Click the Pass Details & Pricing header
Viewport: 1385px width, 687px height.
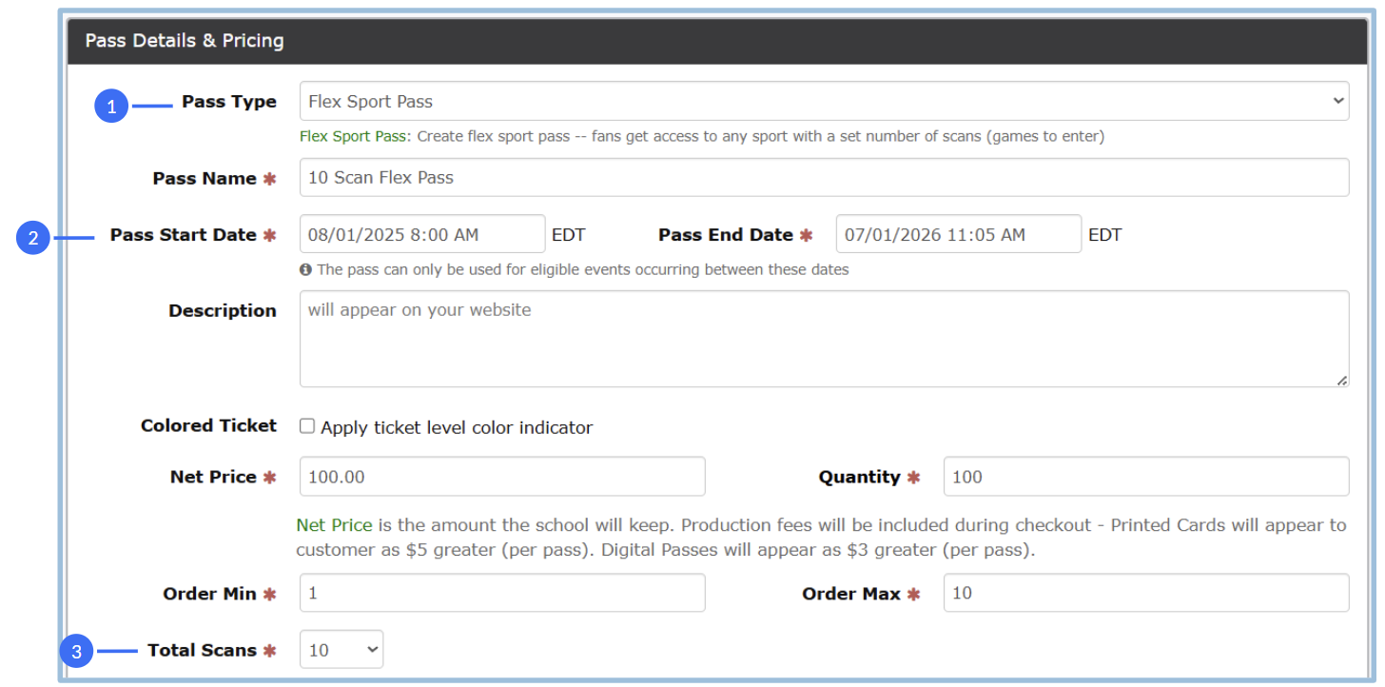point(185,41)
